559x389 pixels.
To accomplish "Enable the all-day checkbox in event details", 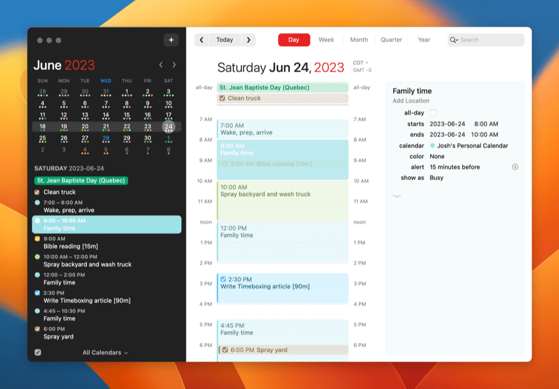I will pyautogui.click(x=433, y=113).
